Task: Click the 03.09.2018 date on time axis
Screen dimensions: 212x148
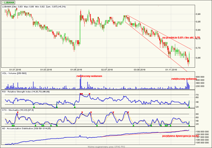Action: (139, 70)
